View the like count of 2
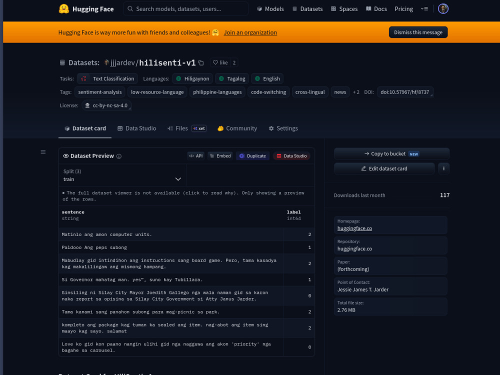This screenshot has width=500, height=375. click(234, 62)
